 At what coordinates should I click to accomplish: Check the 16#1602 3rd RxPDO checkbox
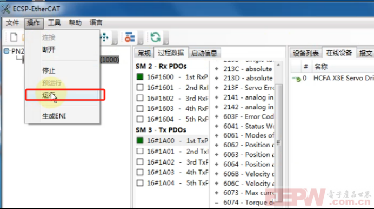point(140,98)
